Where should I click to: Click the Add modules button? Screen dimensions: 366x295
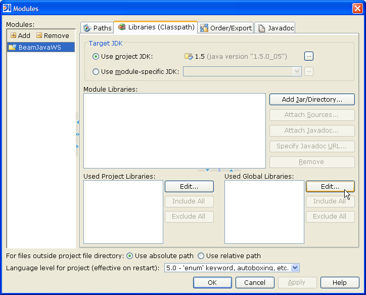[x=21, y=35]
